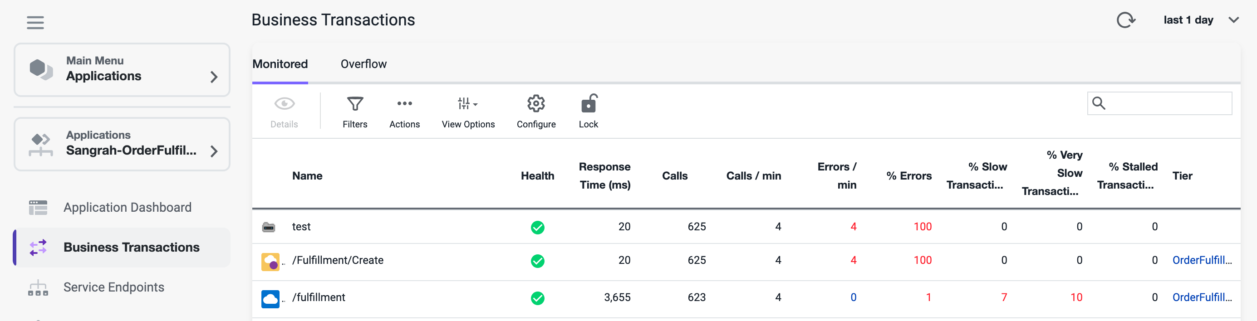Toggle the Lock padlock icon
The image size is (1257, 321).
pyautogui.click(x=589, y=103)
